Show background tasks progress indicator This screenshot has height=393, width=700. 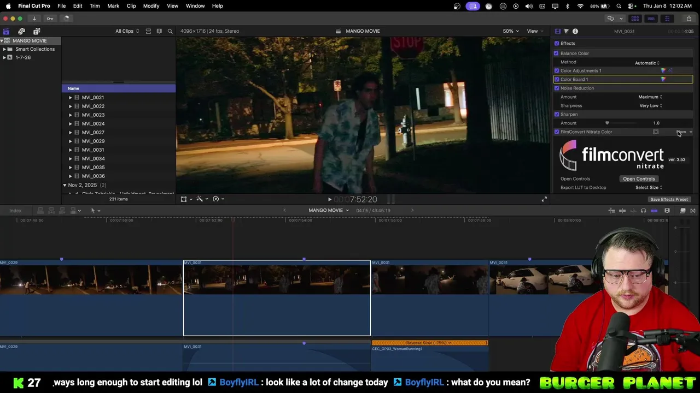[x=66, y=19]
